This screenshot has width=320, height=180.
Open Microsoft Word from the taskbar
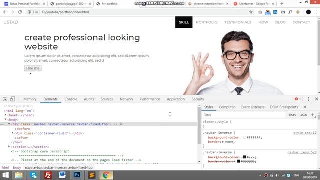click(62, 175)
